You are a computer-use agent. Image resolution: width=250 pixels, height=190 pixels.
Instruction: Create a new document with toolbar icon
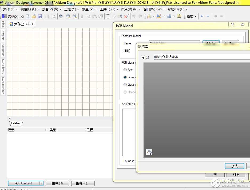coord(27,16)
